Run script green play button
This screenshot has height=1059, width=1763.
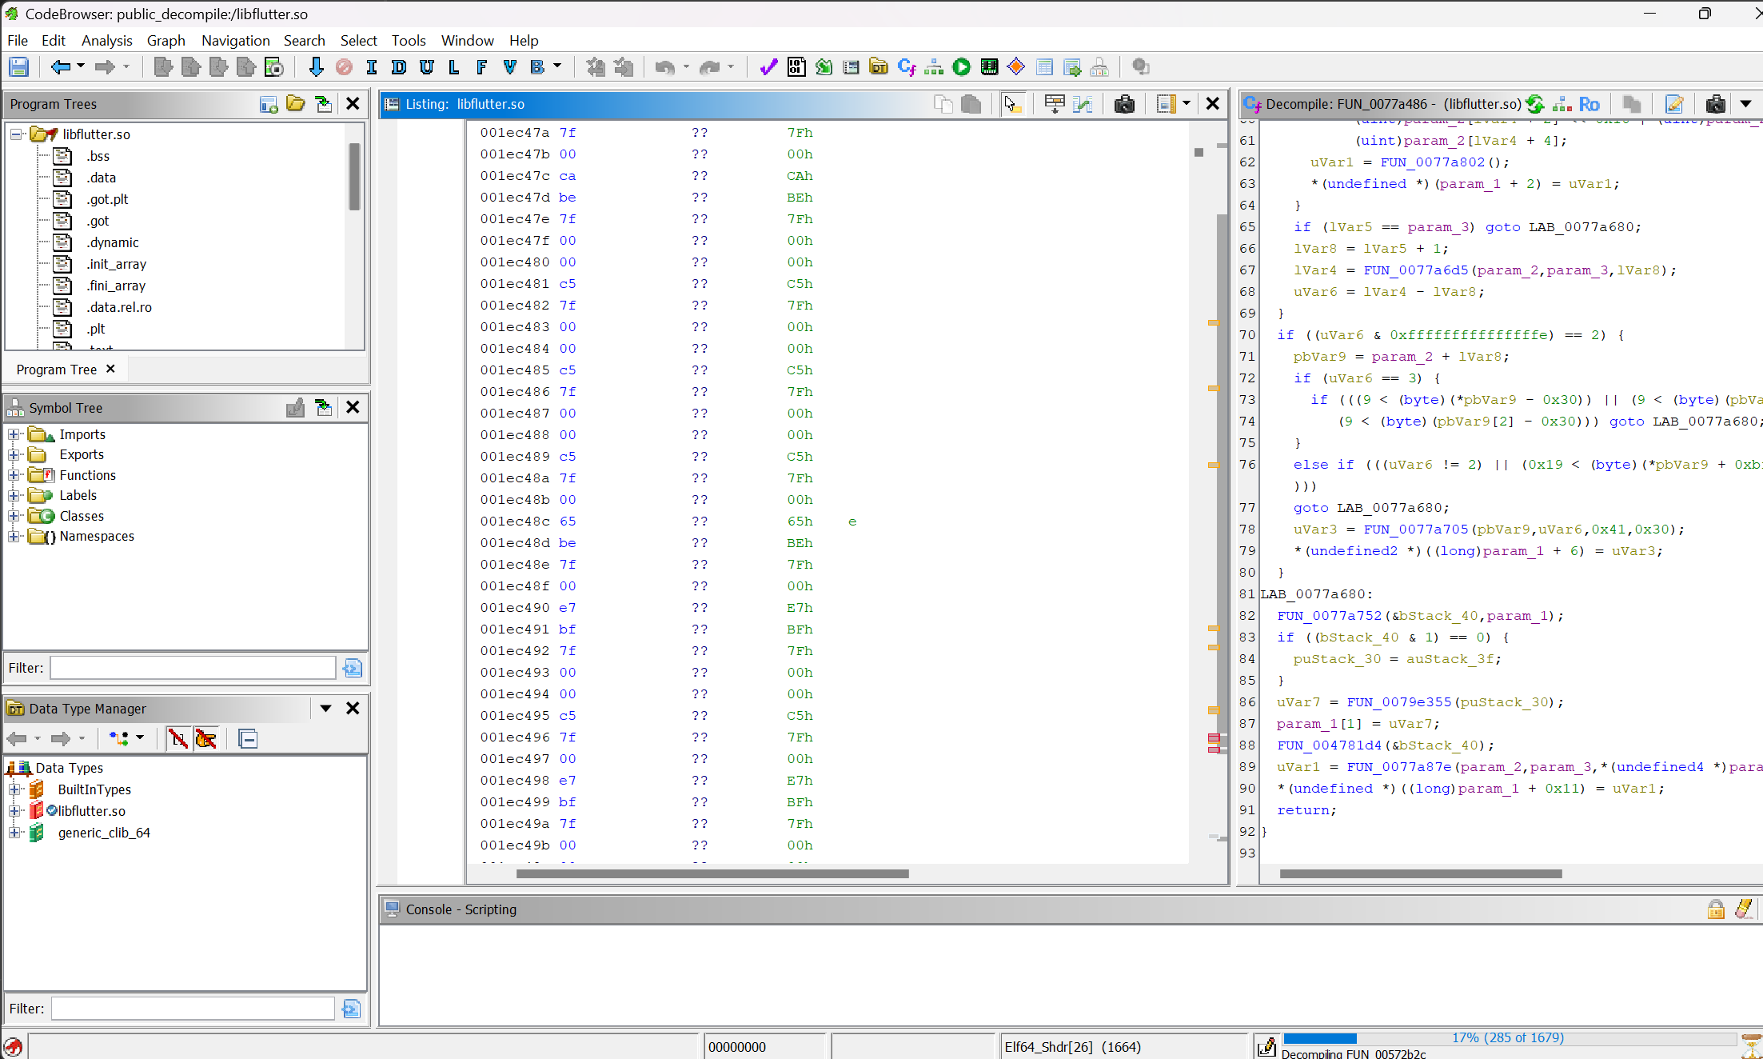click(x=962, y=67)
